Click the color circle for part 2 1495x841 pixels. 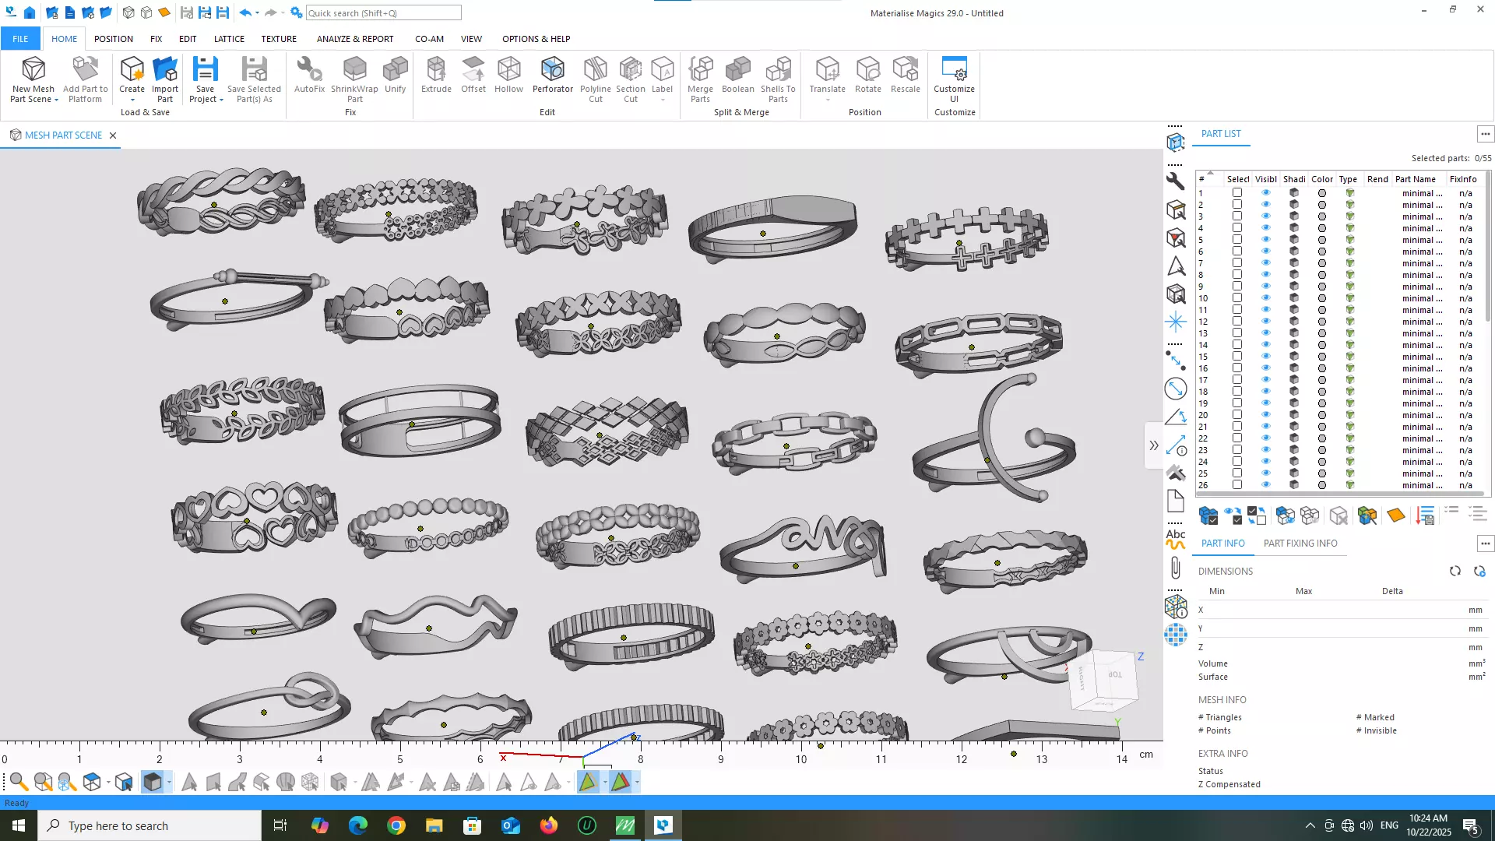coord(1321,205)
